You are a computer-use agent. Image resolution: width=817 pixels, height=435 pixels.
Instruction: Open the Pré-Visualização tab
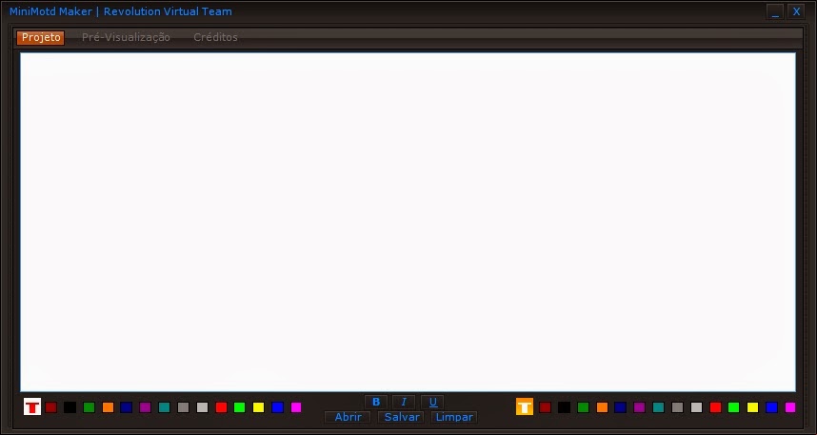(126, 37)
